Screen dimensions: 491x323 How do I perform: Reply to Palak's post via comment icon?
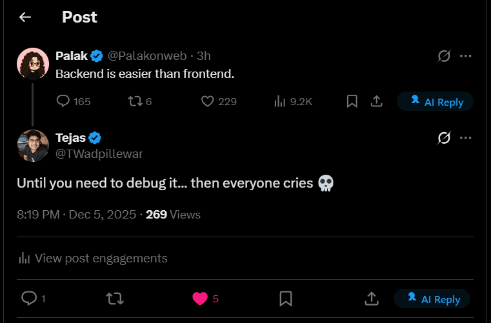click(63, 101)
